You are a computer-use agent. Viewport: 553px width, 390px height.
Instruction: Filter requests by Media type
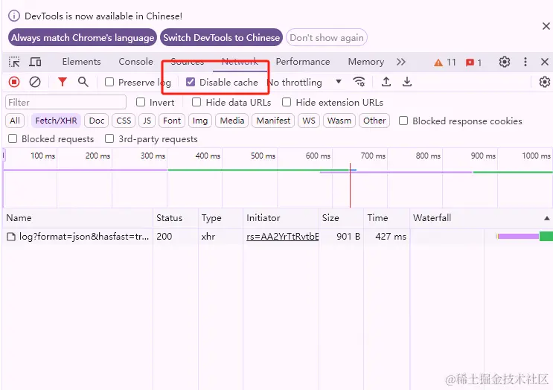point(232,121)
